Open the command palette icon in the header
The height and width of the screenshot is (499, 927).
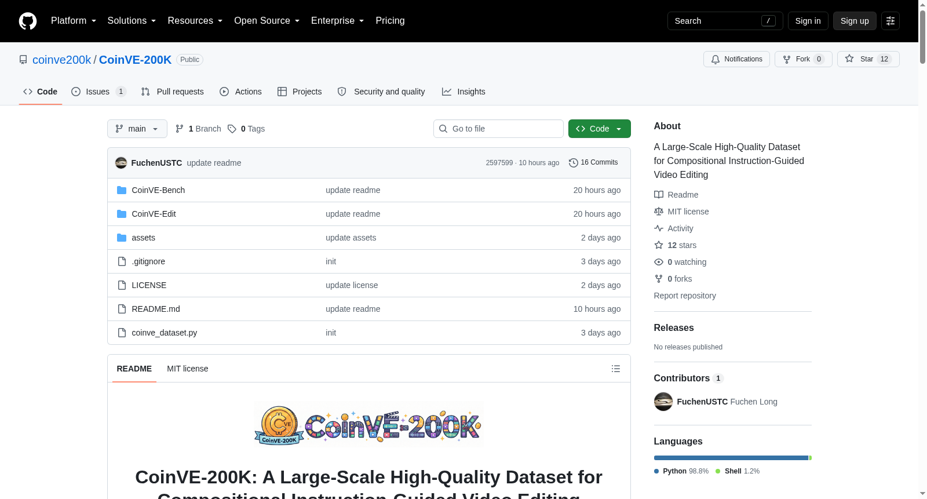tap(890, 21)
